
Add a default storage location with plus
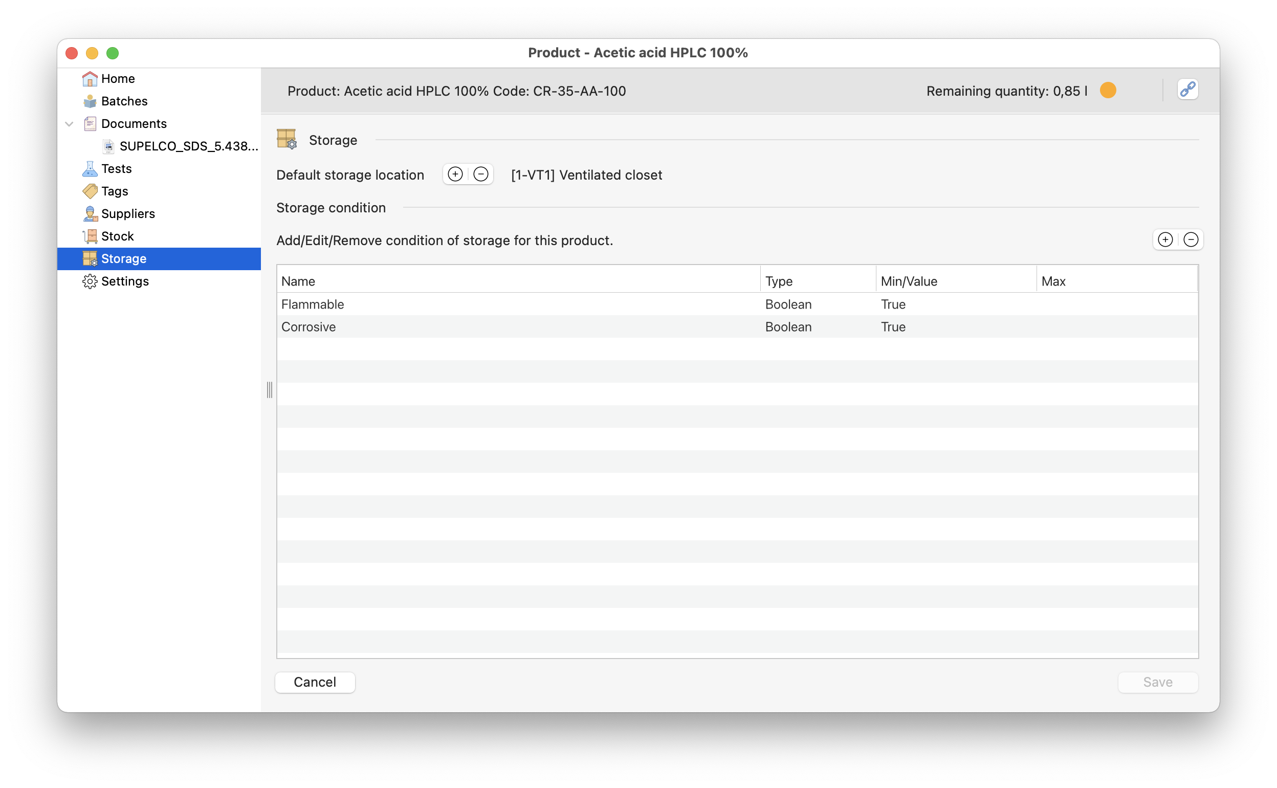(x=455, y=174)
